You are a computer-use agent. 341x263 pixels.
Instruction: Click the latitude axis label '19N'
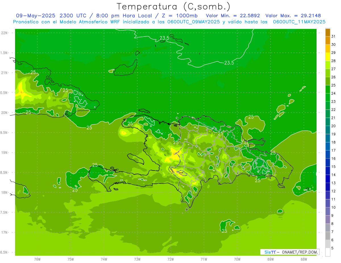coord(4,153)
